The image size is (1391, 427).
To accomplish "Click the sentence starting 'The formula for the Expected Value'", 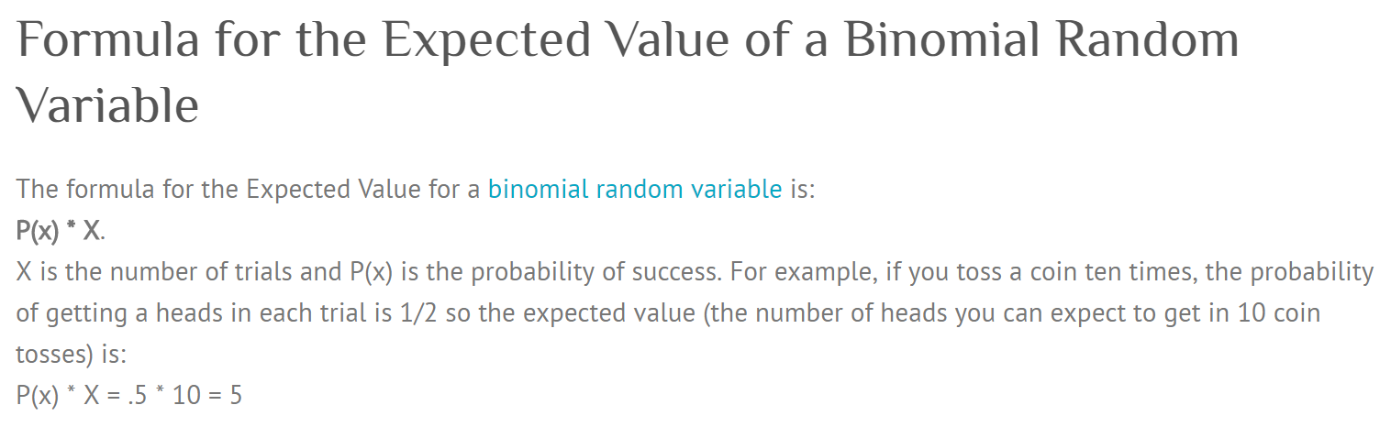I will (x=416, y=190).
